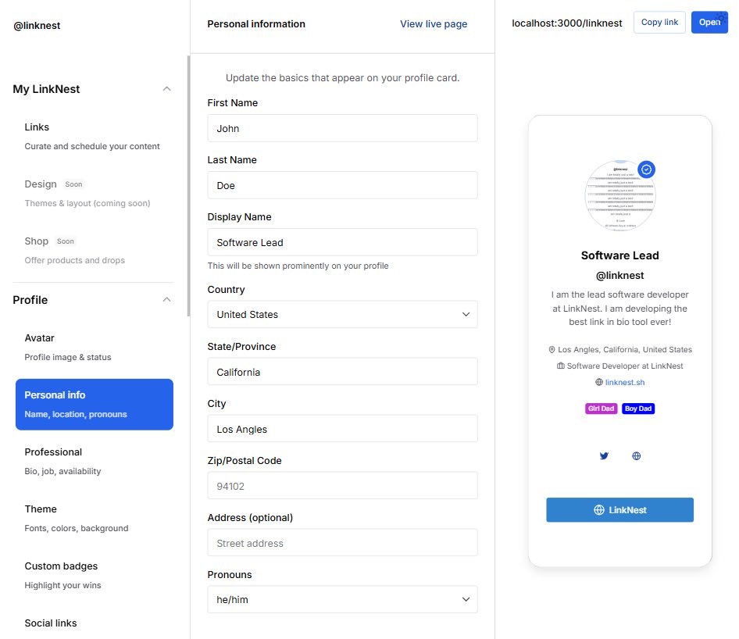Screen dimensions: 739x639
Task: Click the globe social icon beside Twitter
Action: click(x=636, y=455)
